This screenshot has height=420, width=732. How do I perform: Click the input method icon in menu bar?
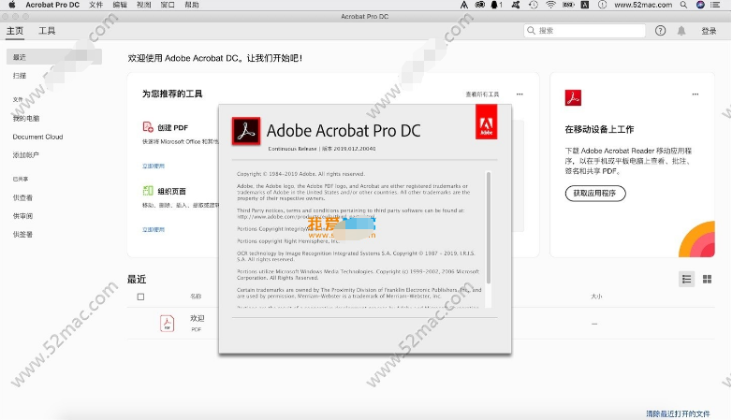coord(585,5)
